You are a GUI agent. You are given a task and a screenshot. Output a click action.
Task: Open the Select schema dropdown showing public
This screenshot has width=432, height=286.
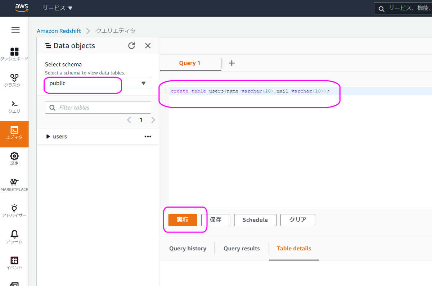click(x=98, y=83)
